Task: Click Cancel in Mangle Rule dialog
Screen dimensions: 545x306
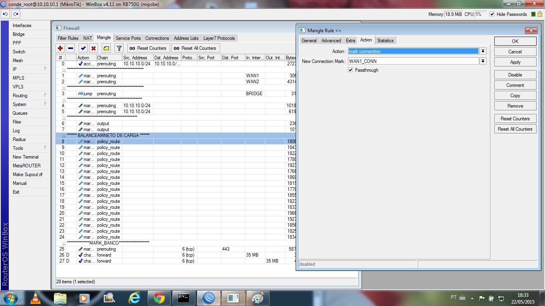Action: pyautogui.click(x=515, y=52)
